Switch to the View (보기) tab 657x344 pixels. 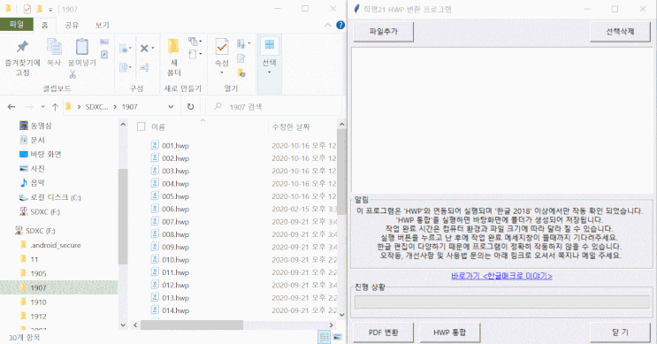(102, 25)
